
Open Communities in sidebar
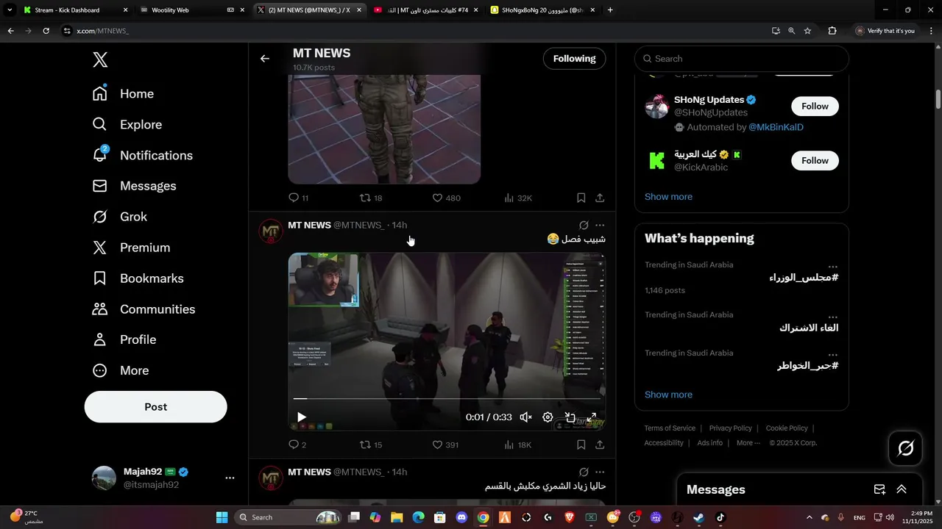coord(144,309)
